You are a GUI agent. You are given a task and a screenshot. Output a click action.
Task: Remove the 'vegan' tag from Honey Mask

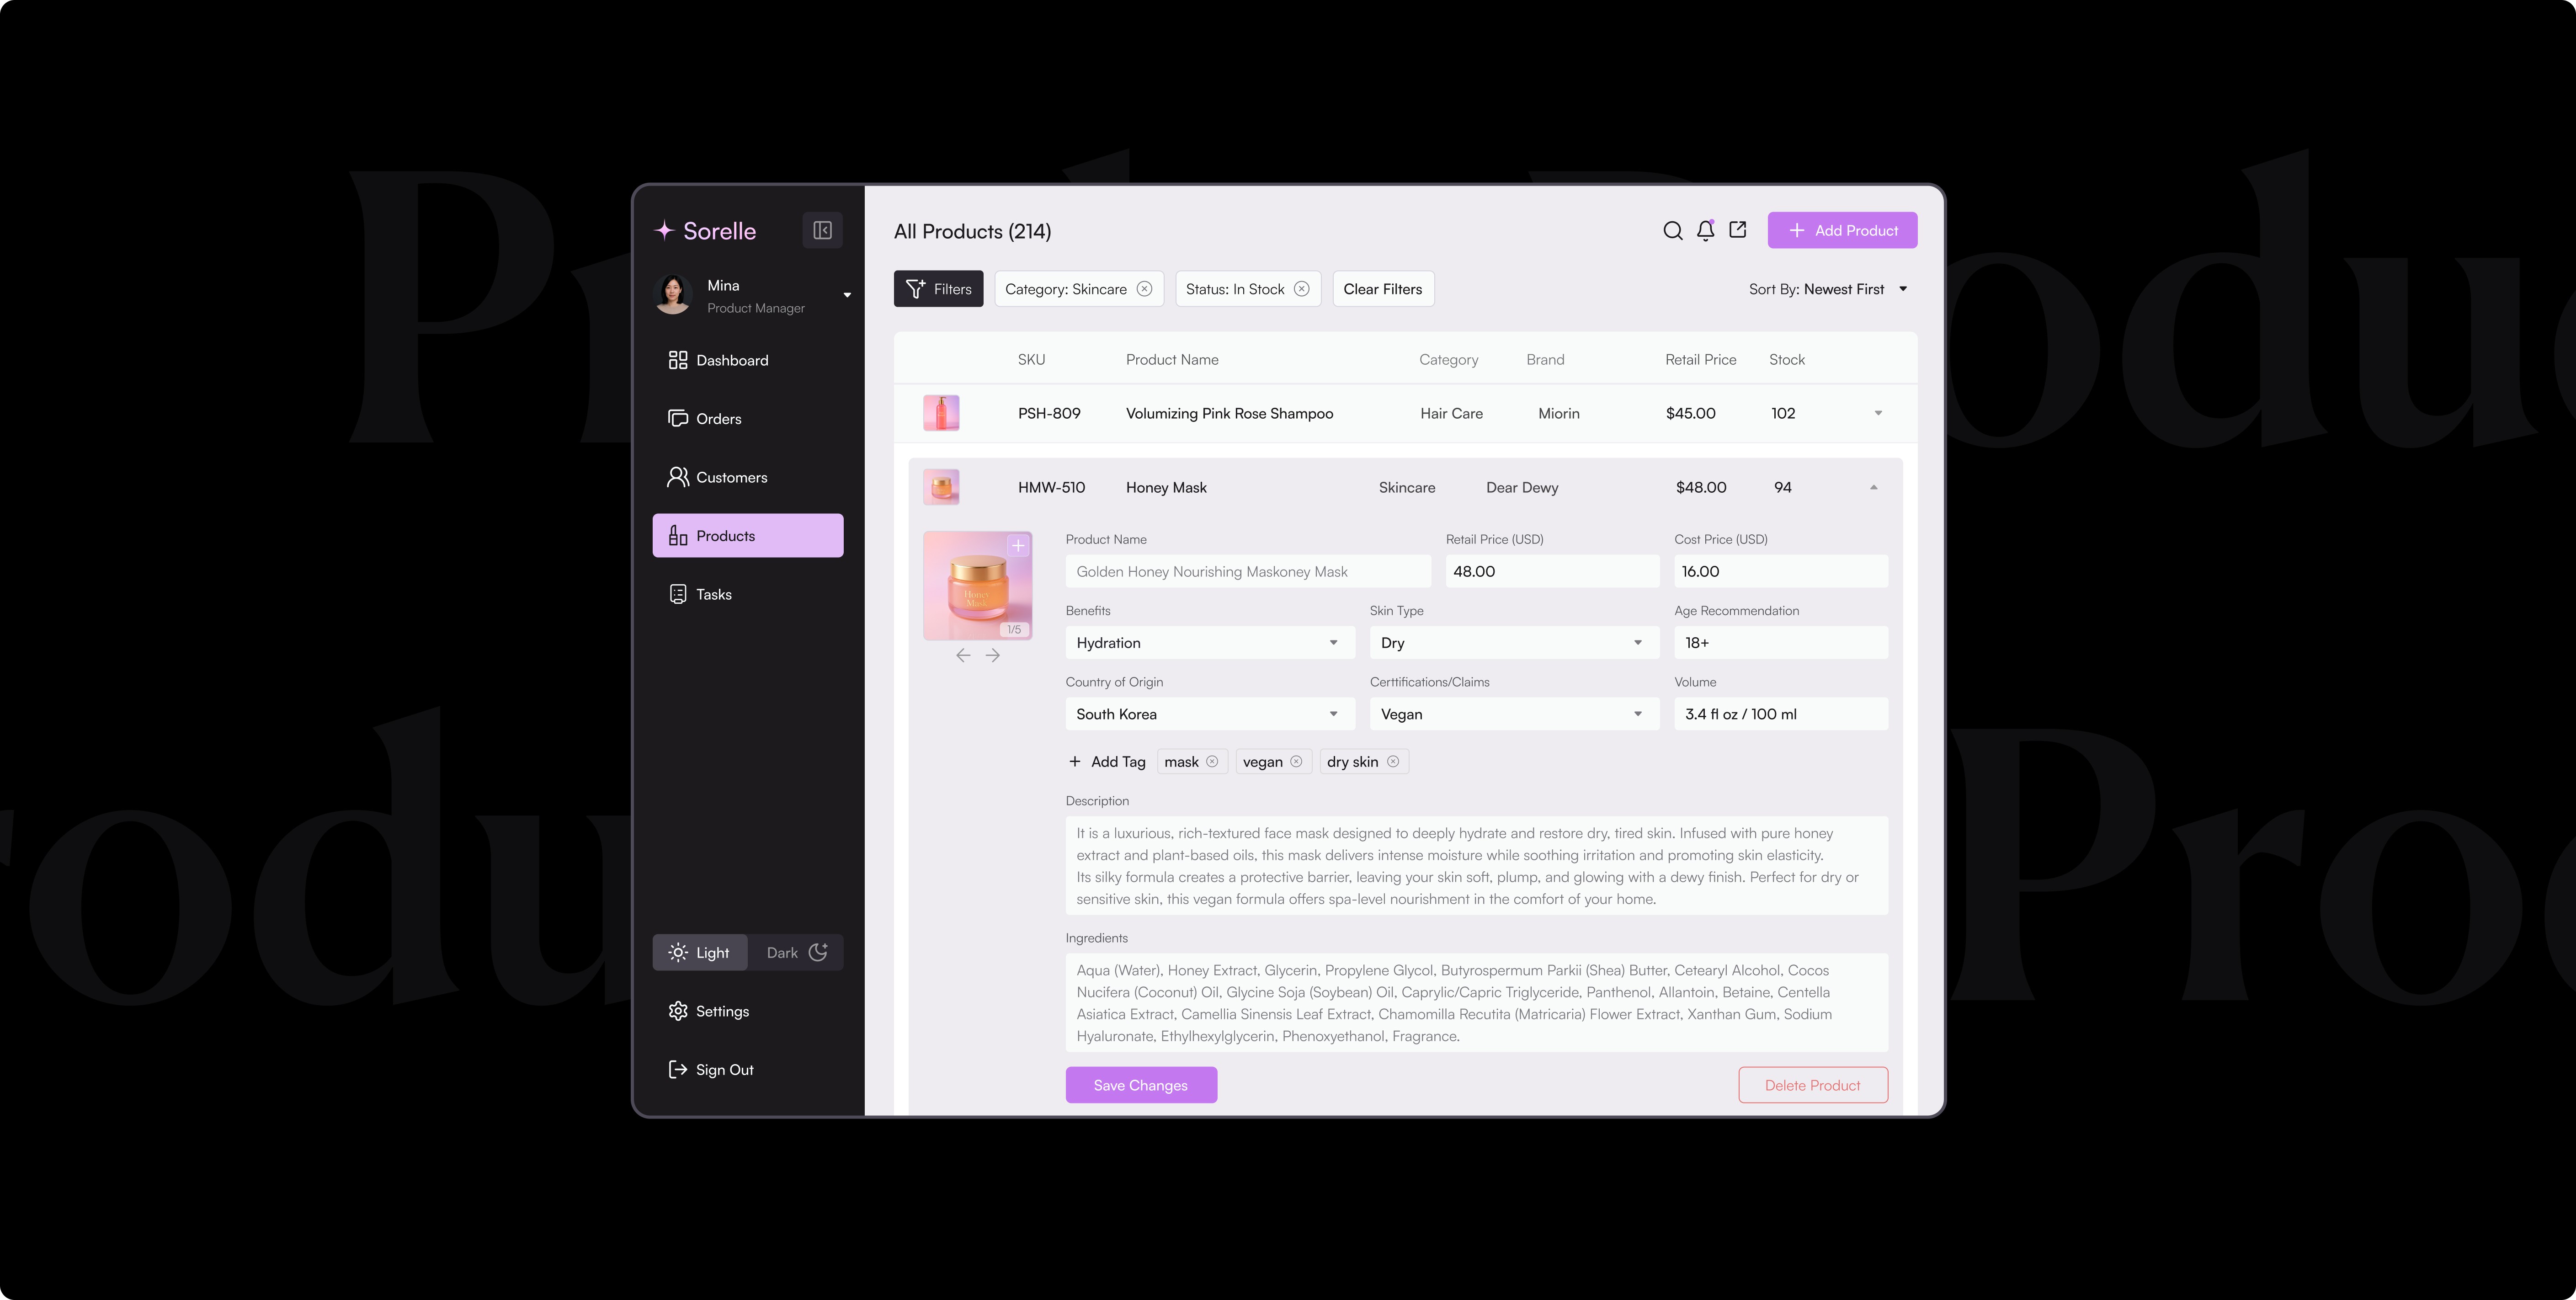coord(1297,761)
